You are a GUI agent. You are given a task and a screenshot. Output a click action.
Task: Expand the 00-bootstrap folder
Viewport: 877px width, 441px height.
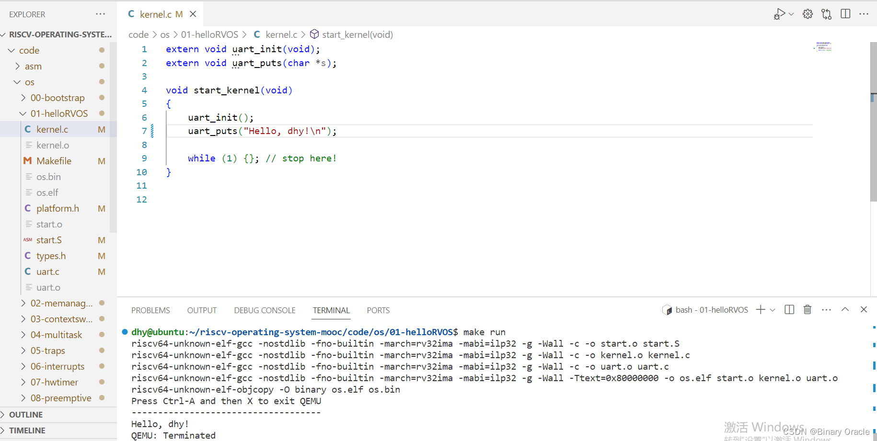(x=58, y=98)
